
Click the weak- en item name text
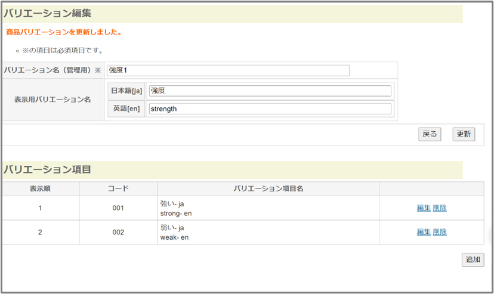click(174, 237)
